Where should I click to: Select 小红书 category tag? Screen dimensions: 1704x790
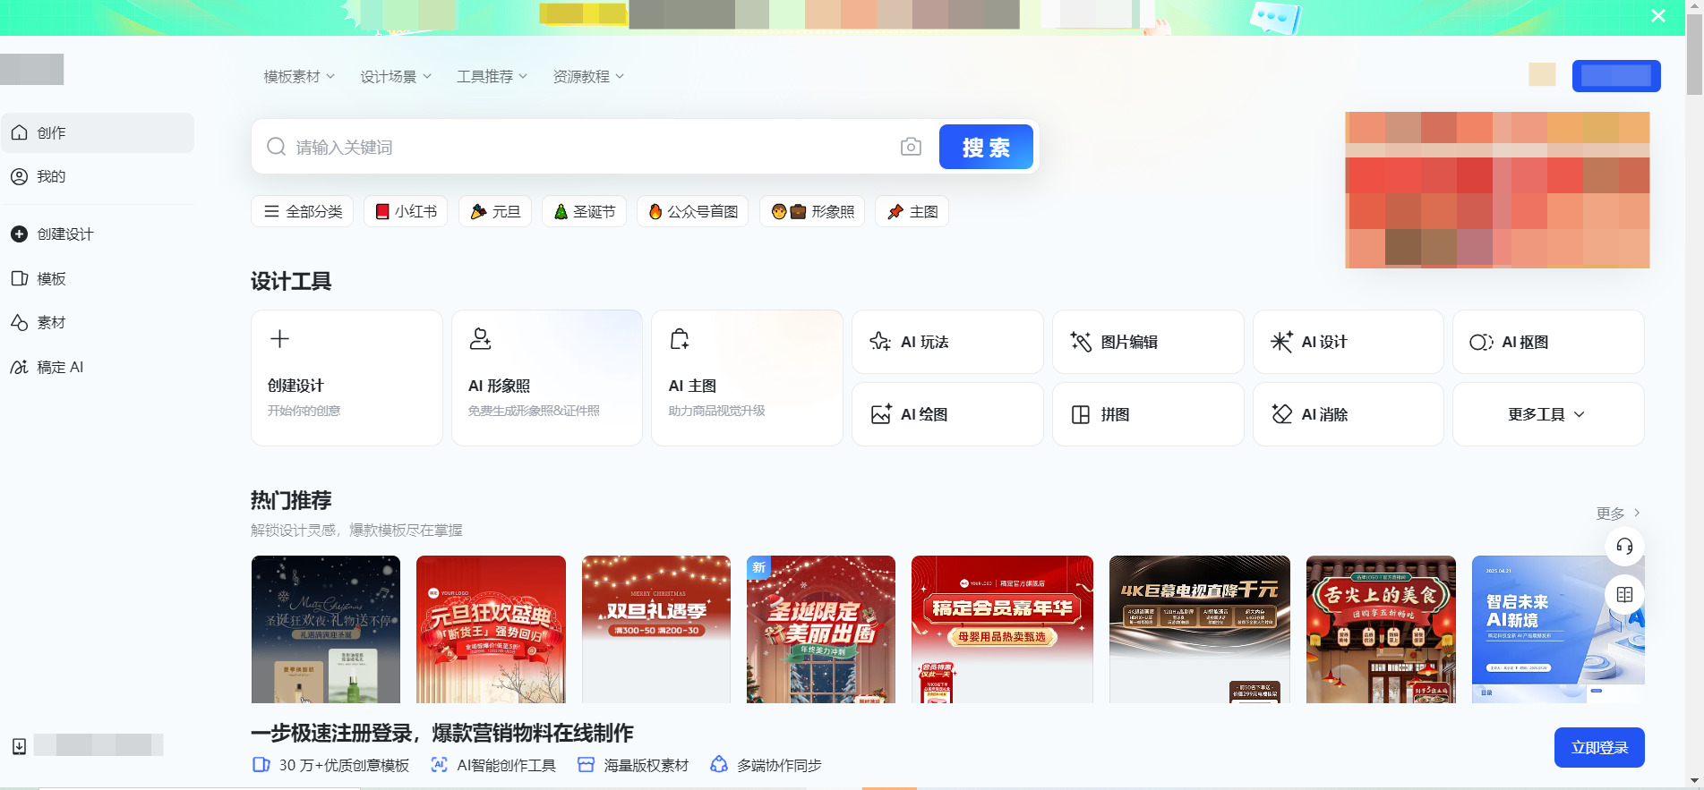pos(406,211)
